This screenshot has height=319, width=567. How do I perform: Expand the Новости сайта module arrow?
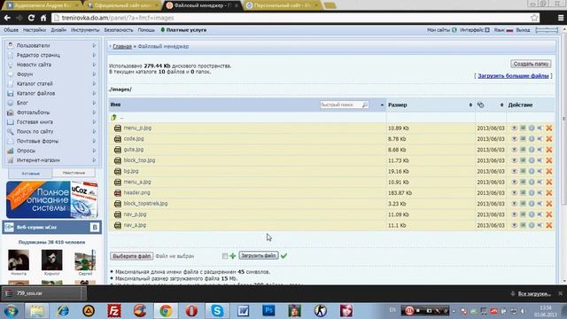[x=94, y=65]
